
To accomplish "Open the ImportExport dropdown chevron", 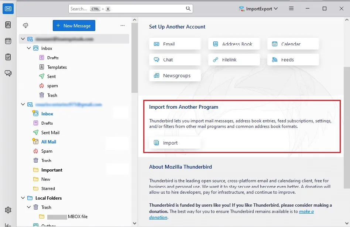I will coord(276,8).
